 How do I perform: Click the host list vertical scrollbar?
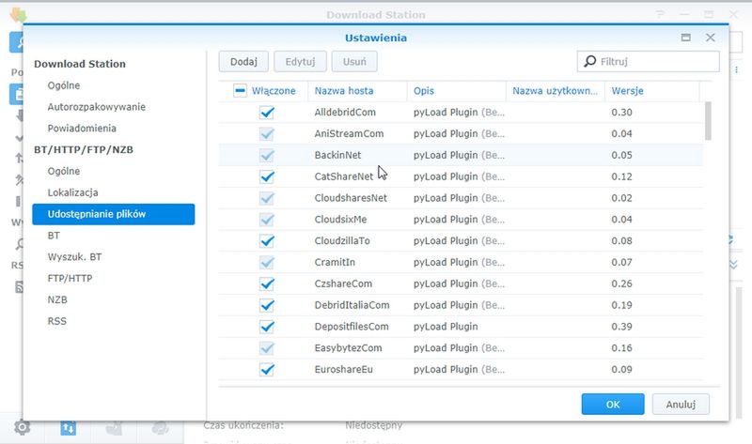point(708,121)
